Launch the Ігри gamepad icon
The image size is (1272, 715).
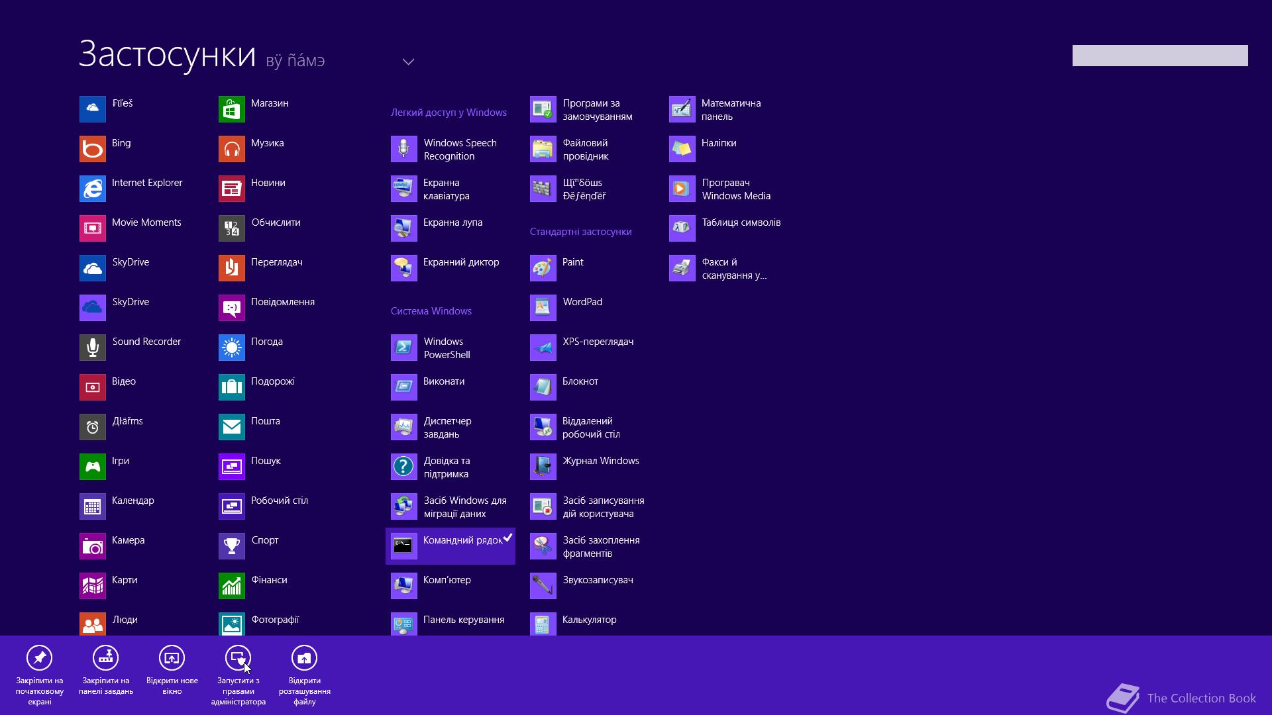(x=93, y=467)
